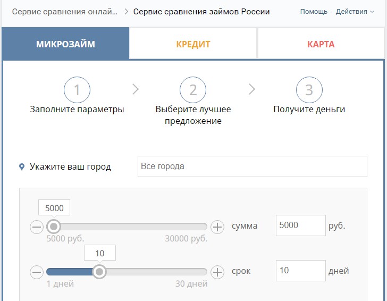Click the step 3 circle icon
The image size is (387, 301).
309,90
